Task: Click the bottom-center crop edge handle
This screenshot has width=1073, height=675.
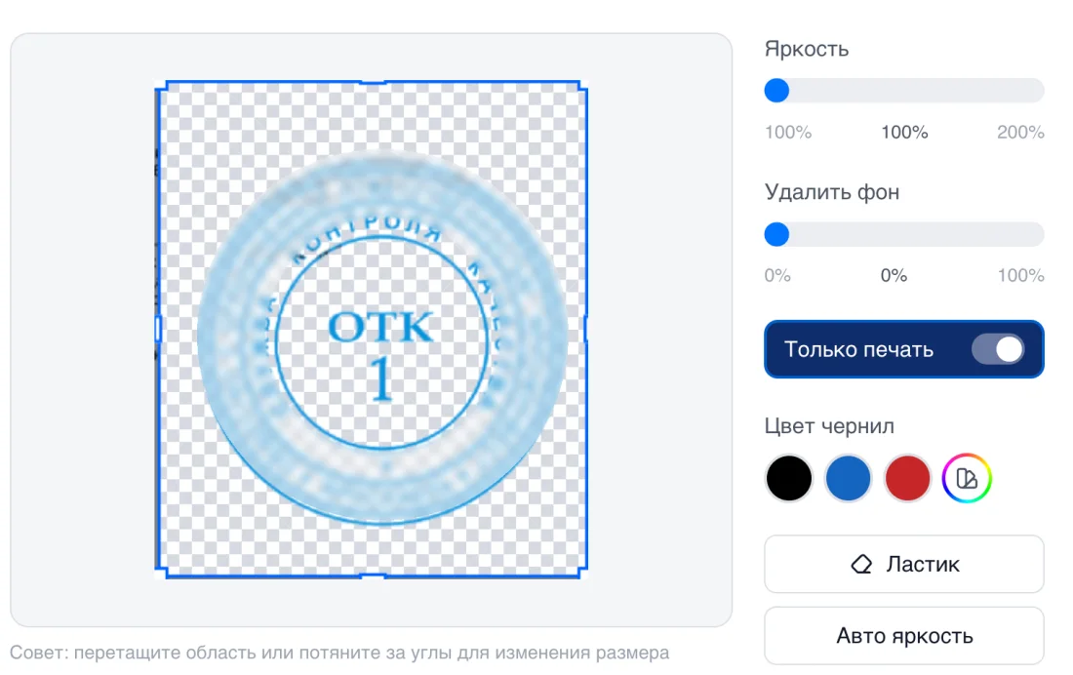Action: point(373,576)
